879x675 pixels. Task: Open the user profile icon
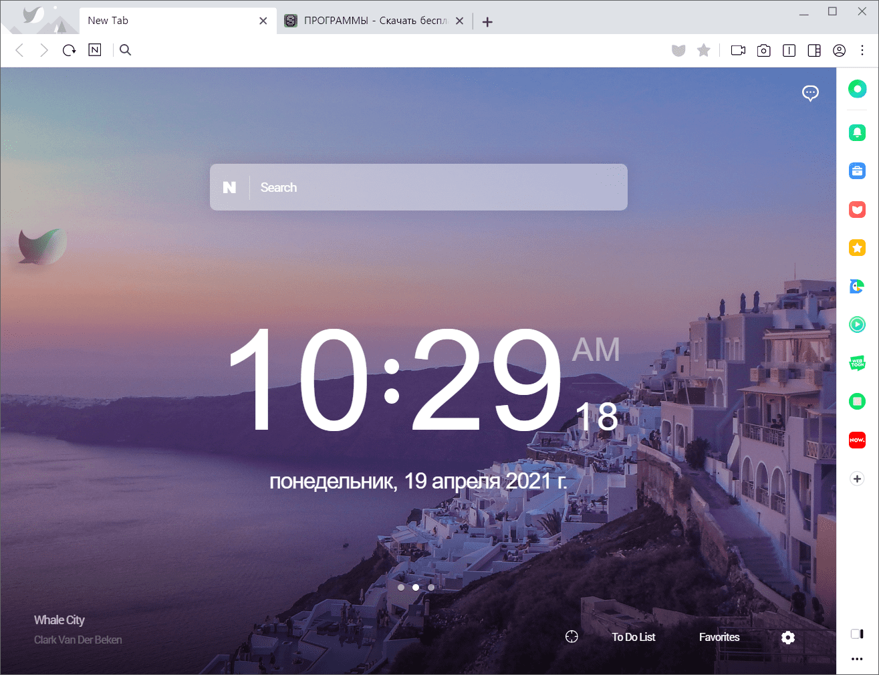[840, 50]
